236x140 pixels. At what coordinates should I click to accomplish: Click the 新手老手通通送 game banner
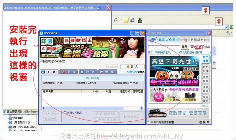click(x=174, y=79)
